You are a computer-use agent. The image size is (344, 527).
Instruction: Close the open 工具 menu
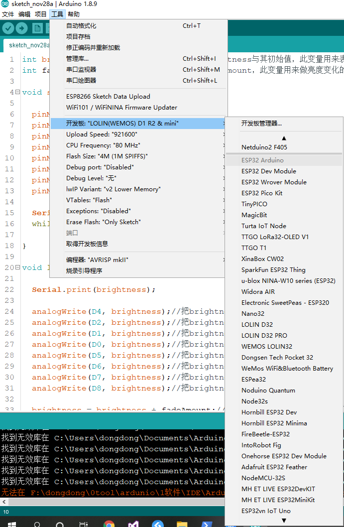click(x=57, y=14)
